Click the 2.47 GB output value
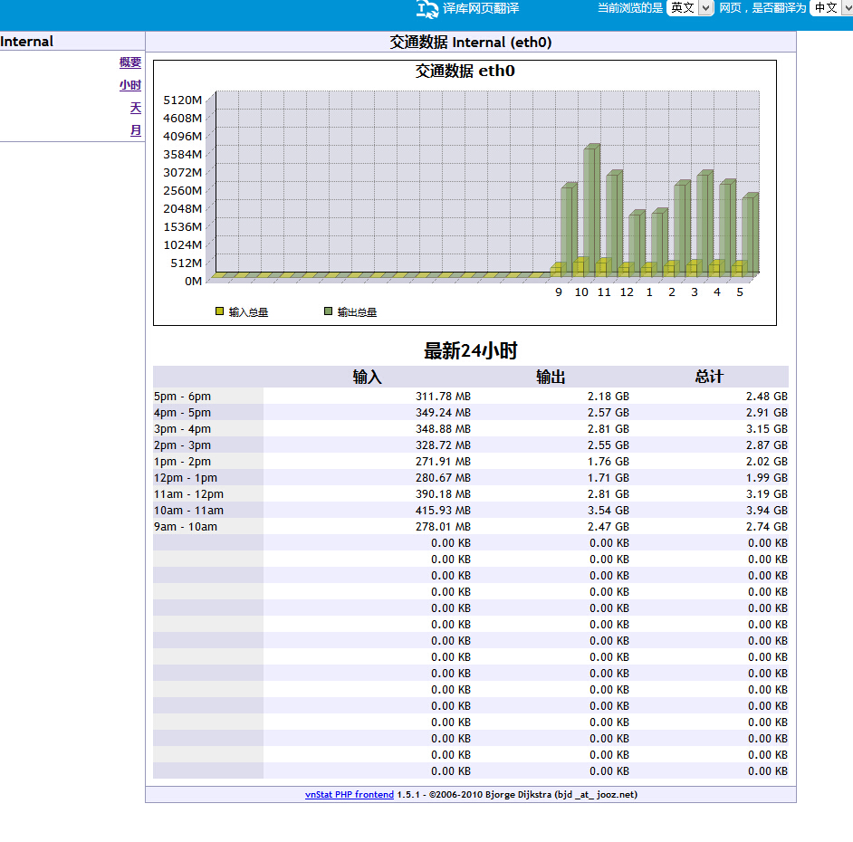The image size is (853, 842). coord(609,527)
